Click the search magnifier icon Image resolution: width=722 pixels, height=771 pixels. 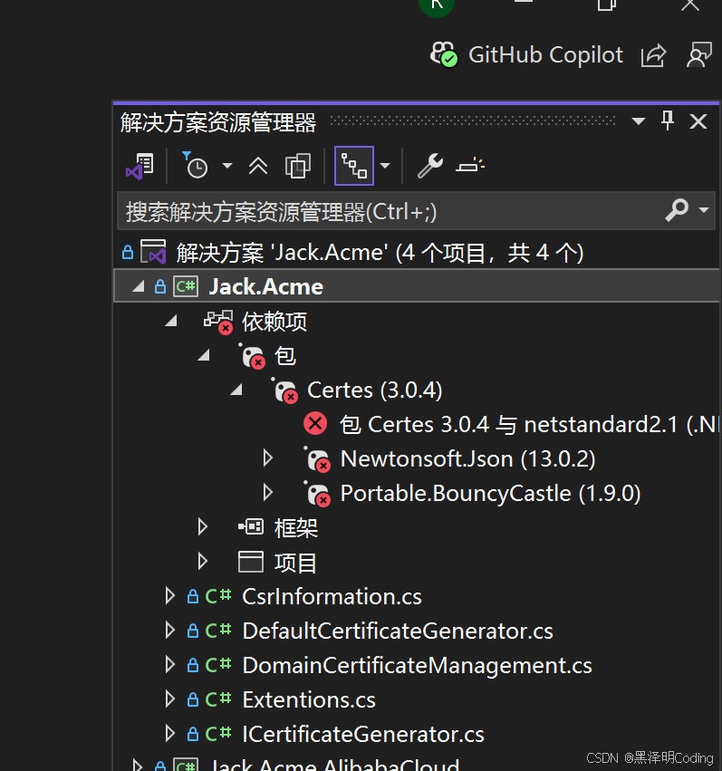coord(677,210)
